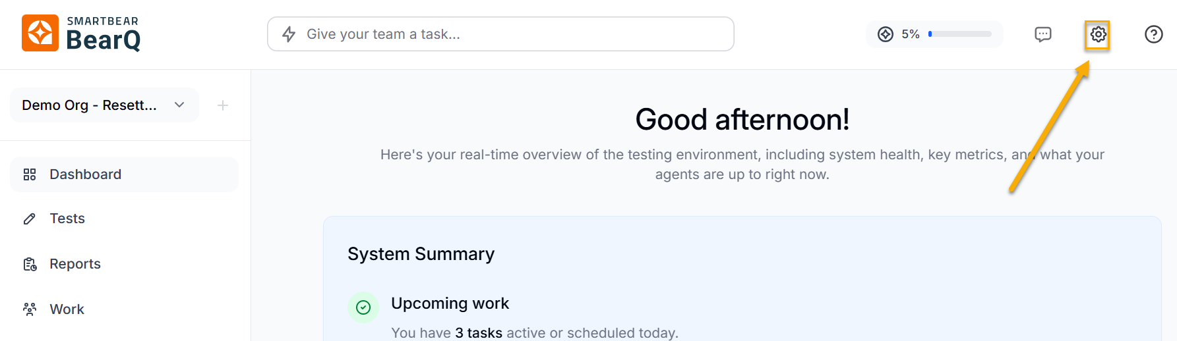Expand the chevron arrow on the org selector
This screenshot has height=341, width=1177.
tap(179, 105)
